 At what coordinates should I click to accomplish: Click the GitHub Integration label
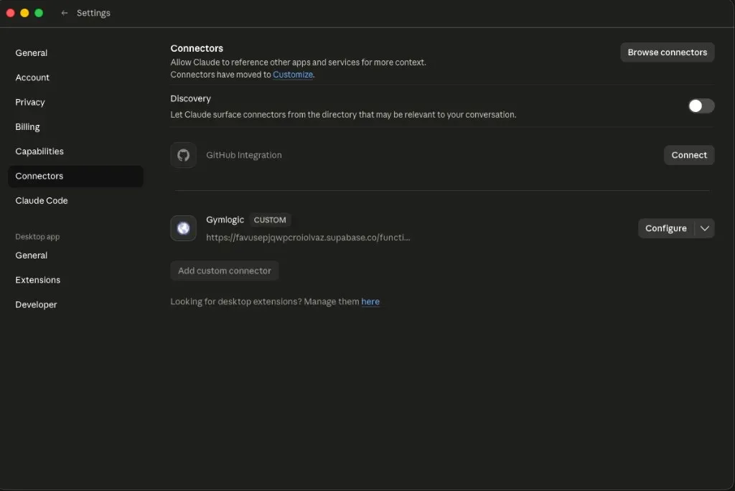244,155
